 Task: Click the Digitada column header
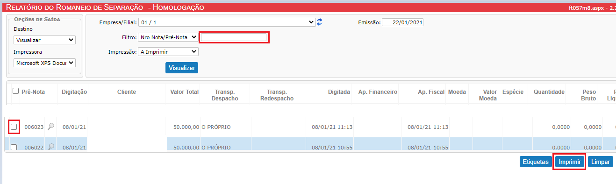click(x=339, y=92)
